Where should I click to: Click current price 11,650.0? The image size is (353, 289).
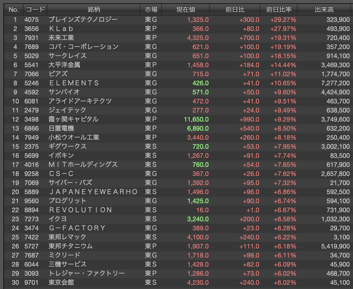click(197, 119)
